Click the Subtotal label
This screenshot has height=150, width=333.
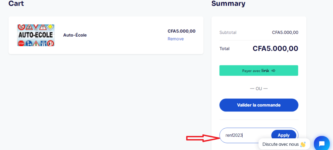[228, 33]
